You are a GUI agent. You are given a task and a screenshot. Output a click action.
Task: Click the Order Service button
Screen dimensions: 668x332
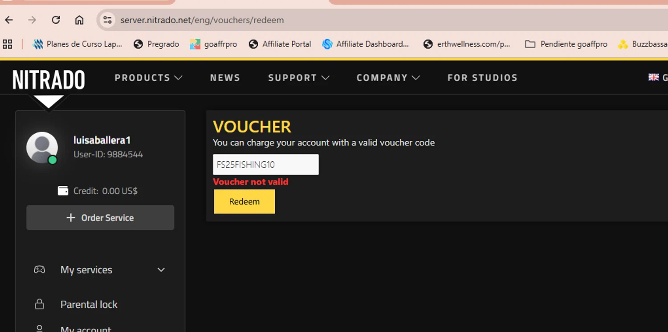tap(100, 217)
